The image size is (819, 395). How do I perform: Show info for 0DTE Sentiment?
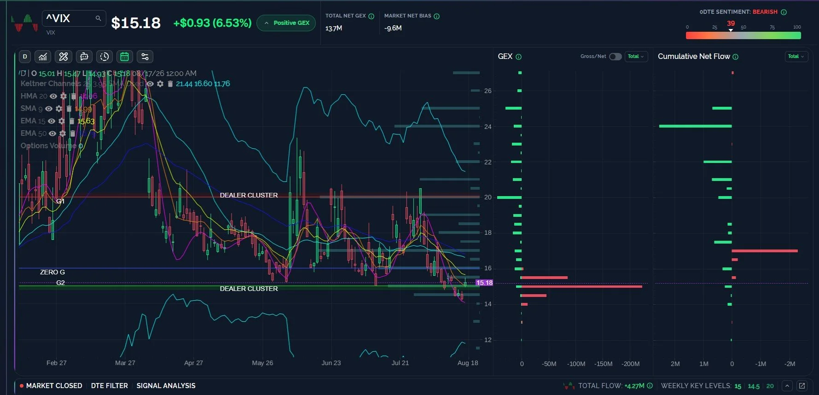784,12
